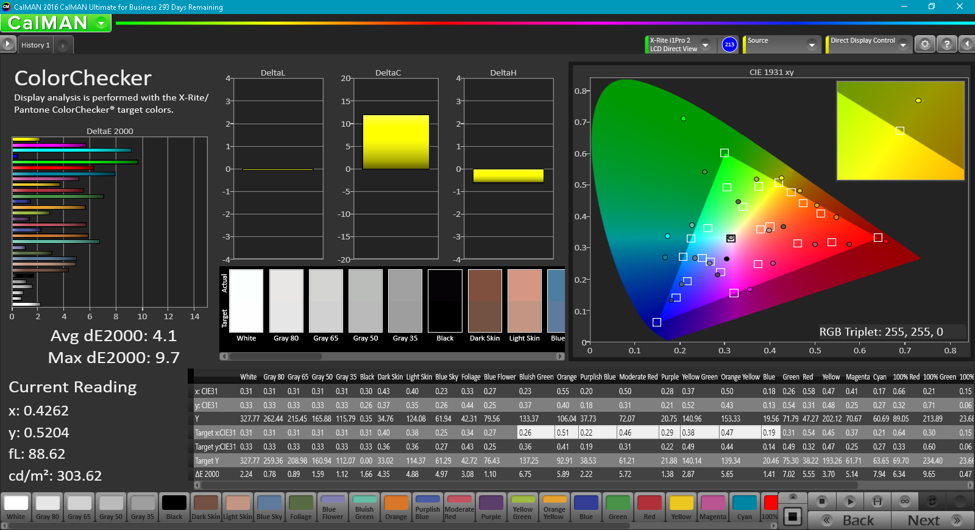Add a new history tab with plus
Screen dimensions: 975x530
[63, 45]
